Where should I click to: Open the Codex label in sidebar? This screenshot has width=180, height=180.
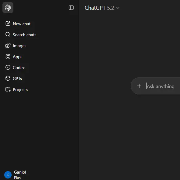click(x=19, y=68)
